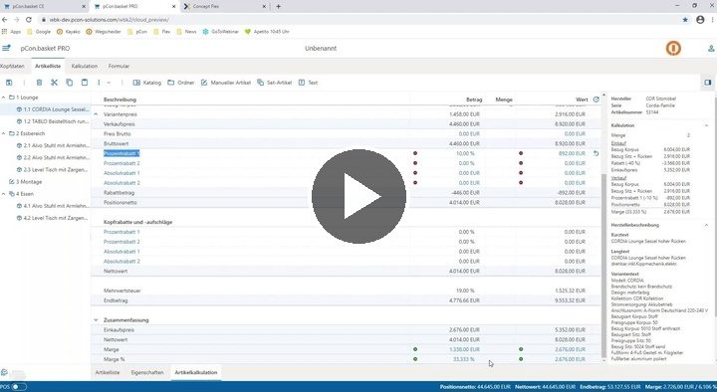Click the 1,338.00 EUR Marge amount

tap(464, 349)
